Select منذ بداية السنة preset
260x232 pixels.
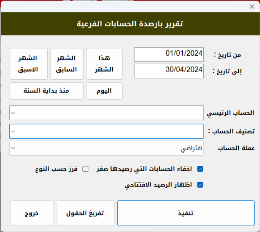click(x=47, y=91)
